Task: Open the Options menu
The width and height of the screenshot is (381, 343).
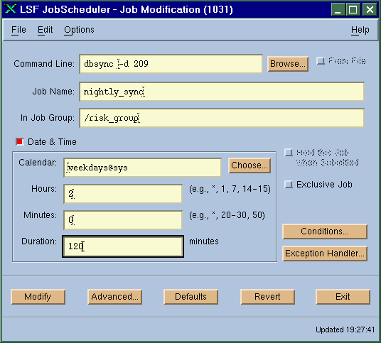Action: point(79,30)
